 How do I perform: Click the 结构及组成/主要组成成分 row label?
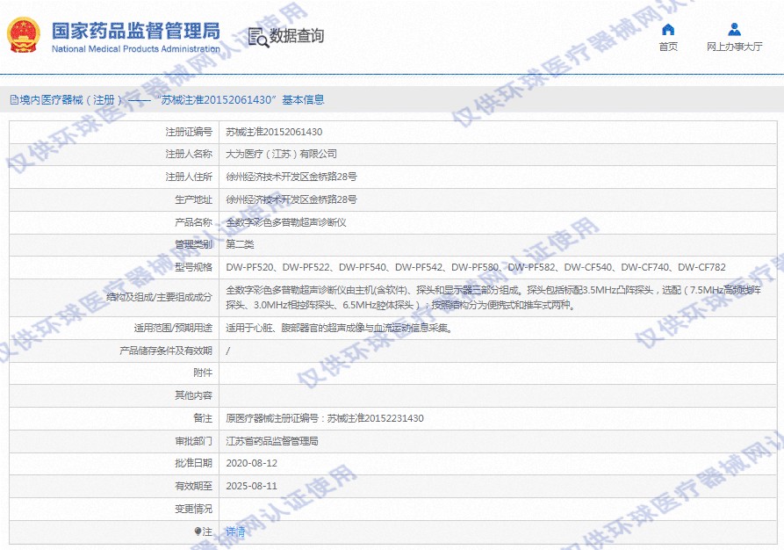(x=160, y=297)
